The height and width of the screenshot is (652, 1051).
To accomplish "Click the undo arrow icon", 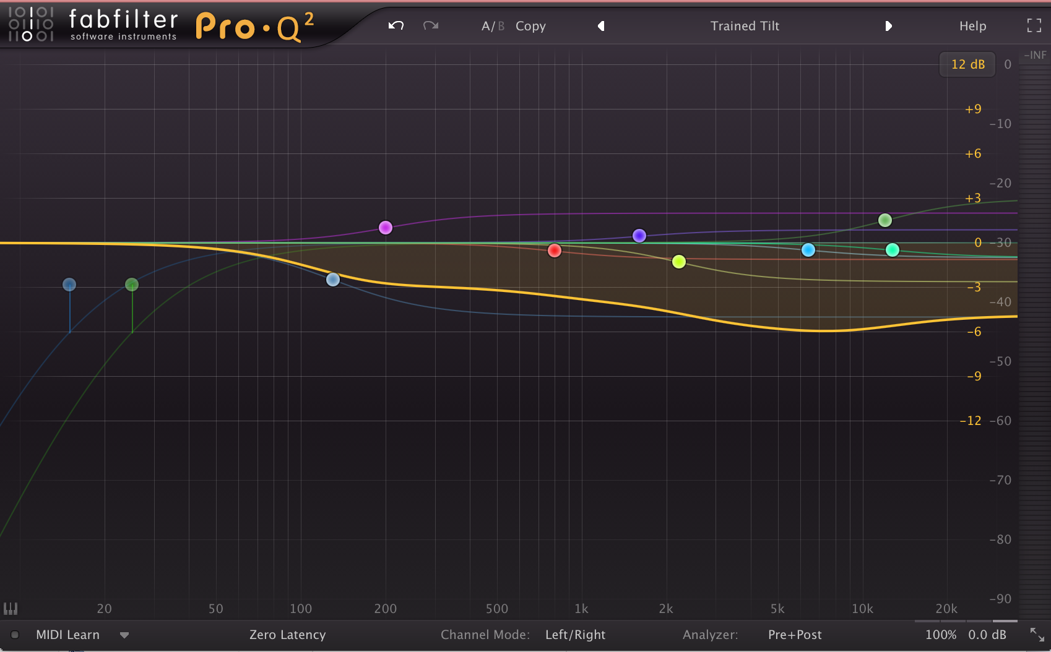I will tap(396, 25).
